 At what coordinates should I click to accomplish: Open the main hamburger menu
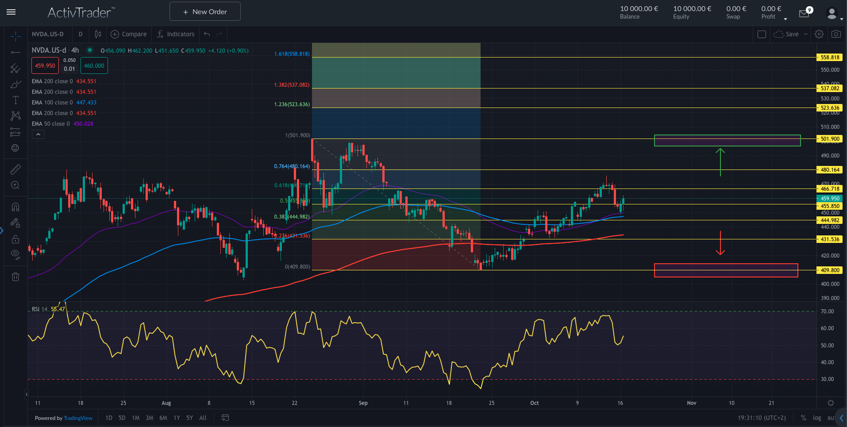pyautogui.click(x=11, y=12)
